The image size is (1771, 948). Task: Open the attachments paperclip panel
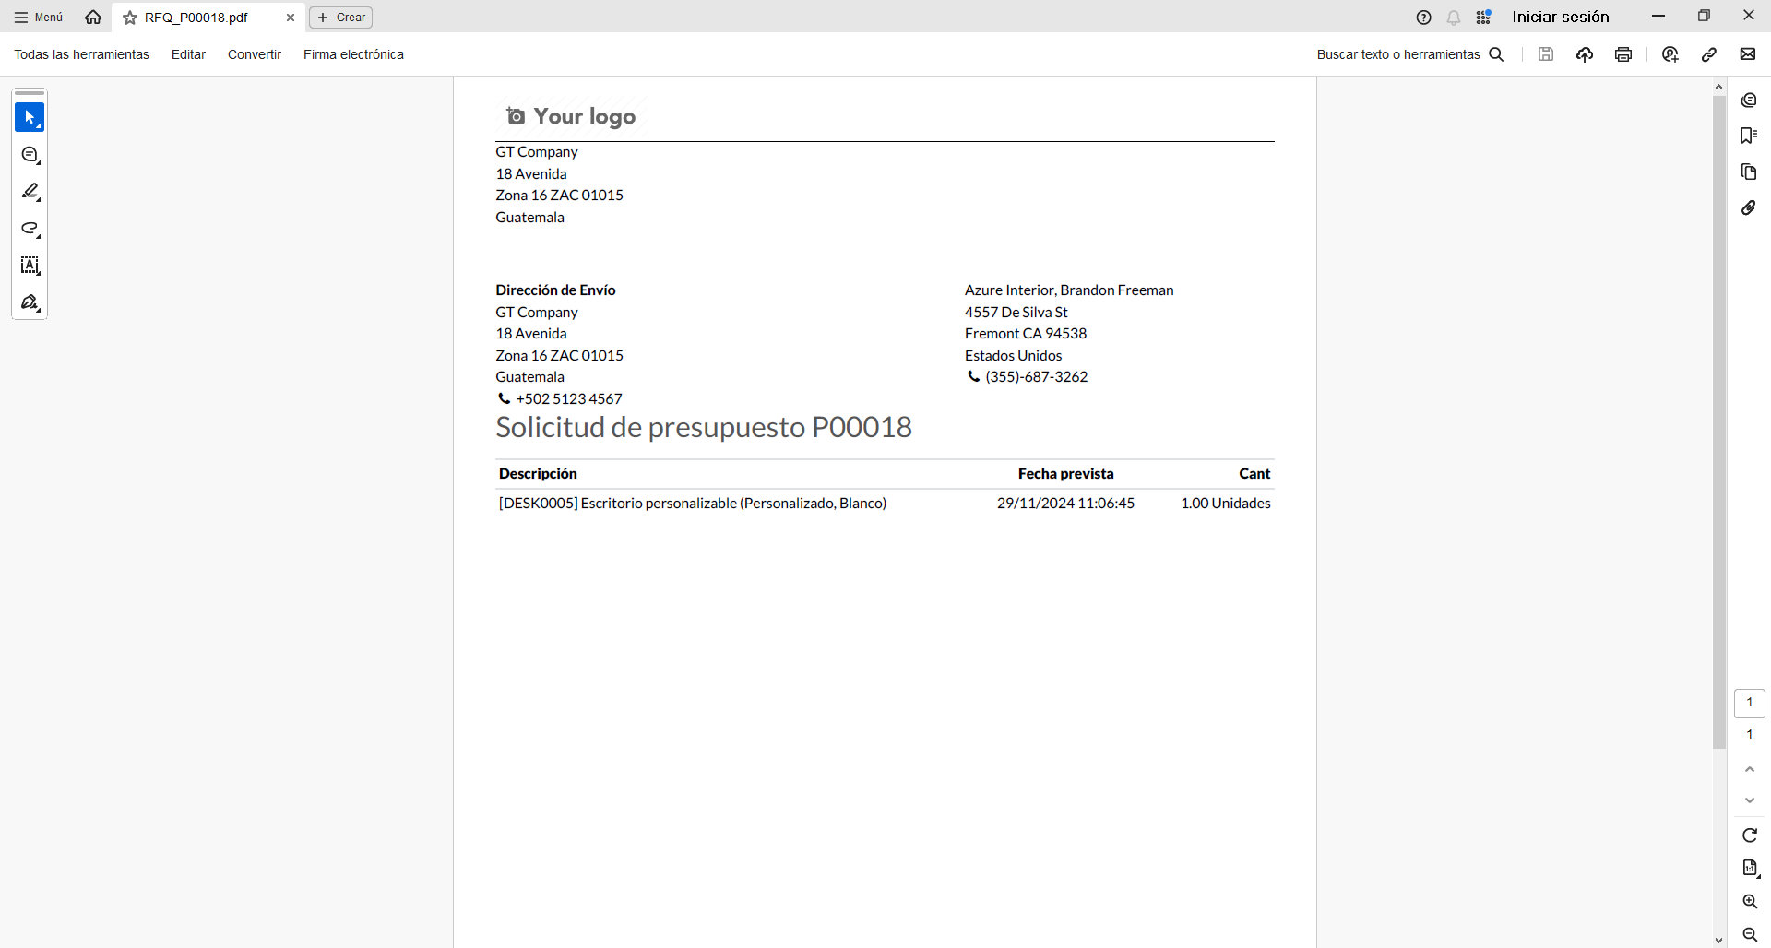pos(1748,208)
